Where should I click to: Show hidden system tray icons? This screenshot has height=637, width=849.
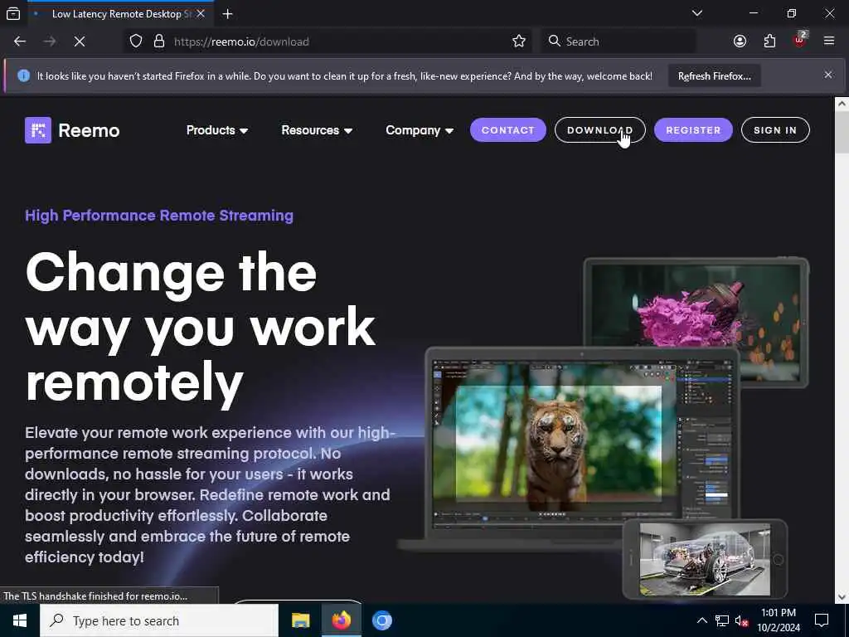(701, 620)
